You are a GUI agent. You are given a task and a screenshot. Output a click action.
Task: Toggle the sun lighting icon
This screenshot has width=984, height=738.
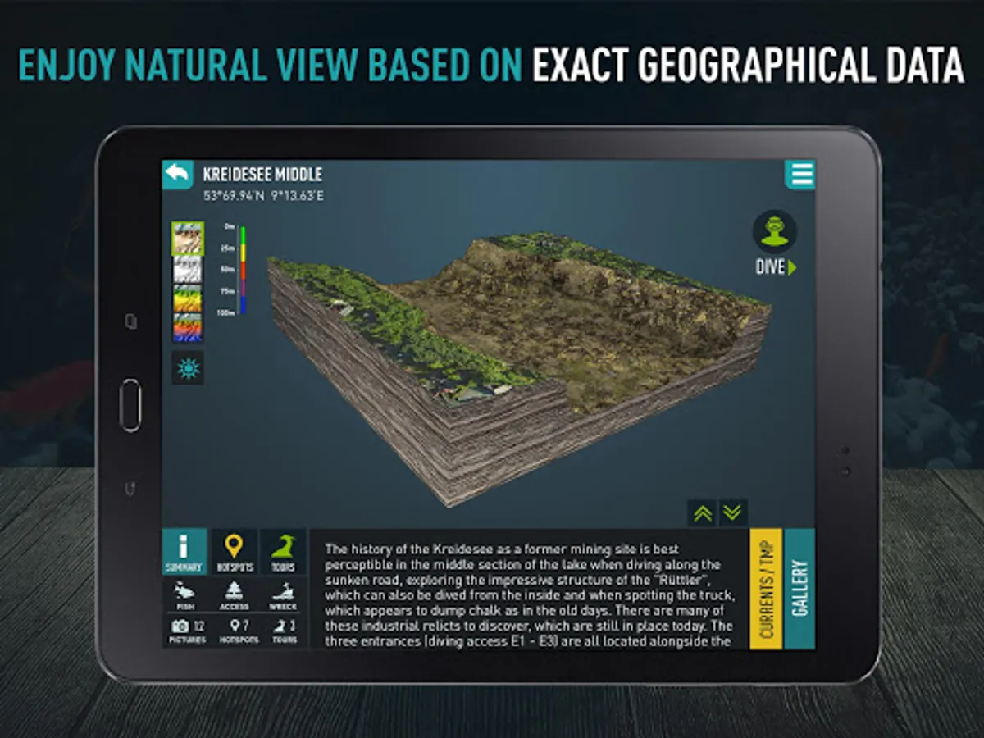[188, 368]
